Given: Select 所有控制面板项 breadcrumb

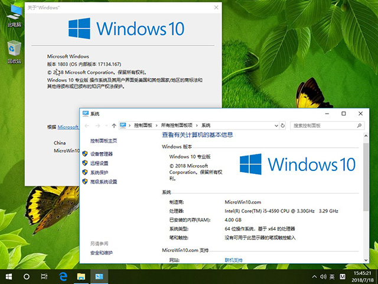Looking at the screenshot, I should click(x=177, y=125).
